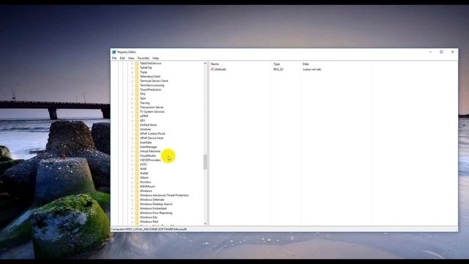Click the HKEY_LOCAL_MACHINE\SOFTWARE\Microsoft status bar path
Image resolution: width=469 pixels, height=264 pixels.
click(149, 230)
